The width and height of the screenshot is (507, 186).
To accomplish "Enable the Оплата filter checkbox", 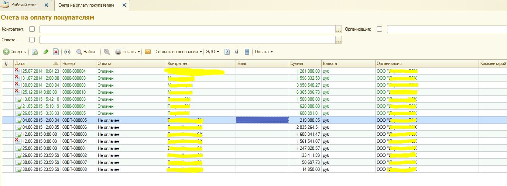I will (x=32, y=39).
